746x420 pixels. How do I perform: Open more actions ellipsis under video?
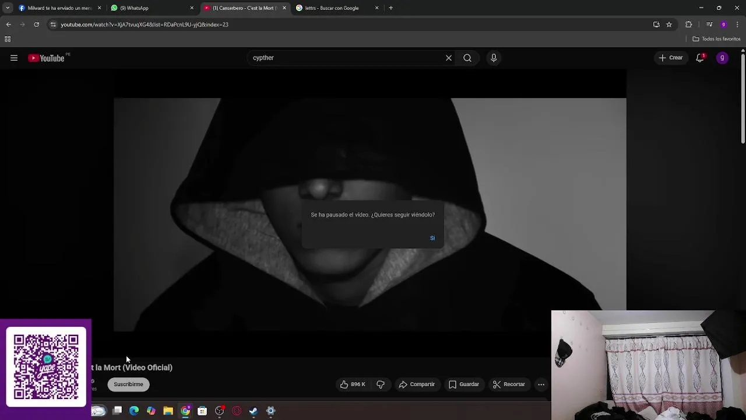point(541,384)
